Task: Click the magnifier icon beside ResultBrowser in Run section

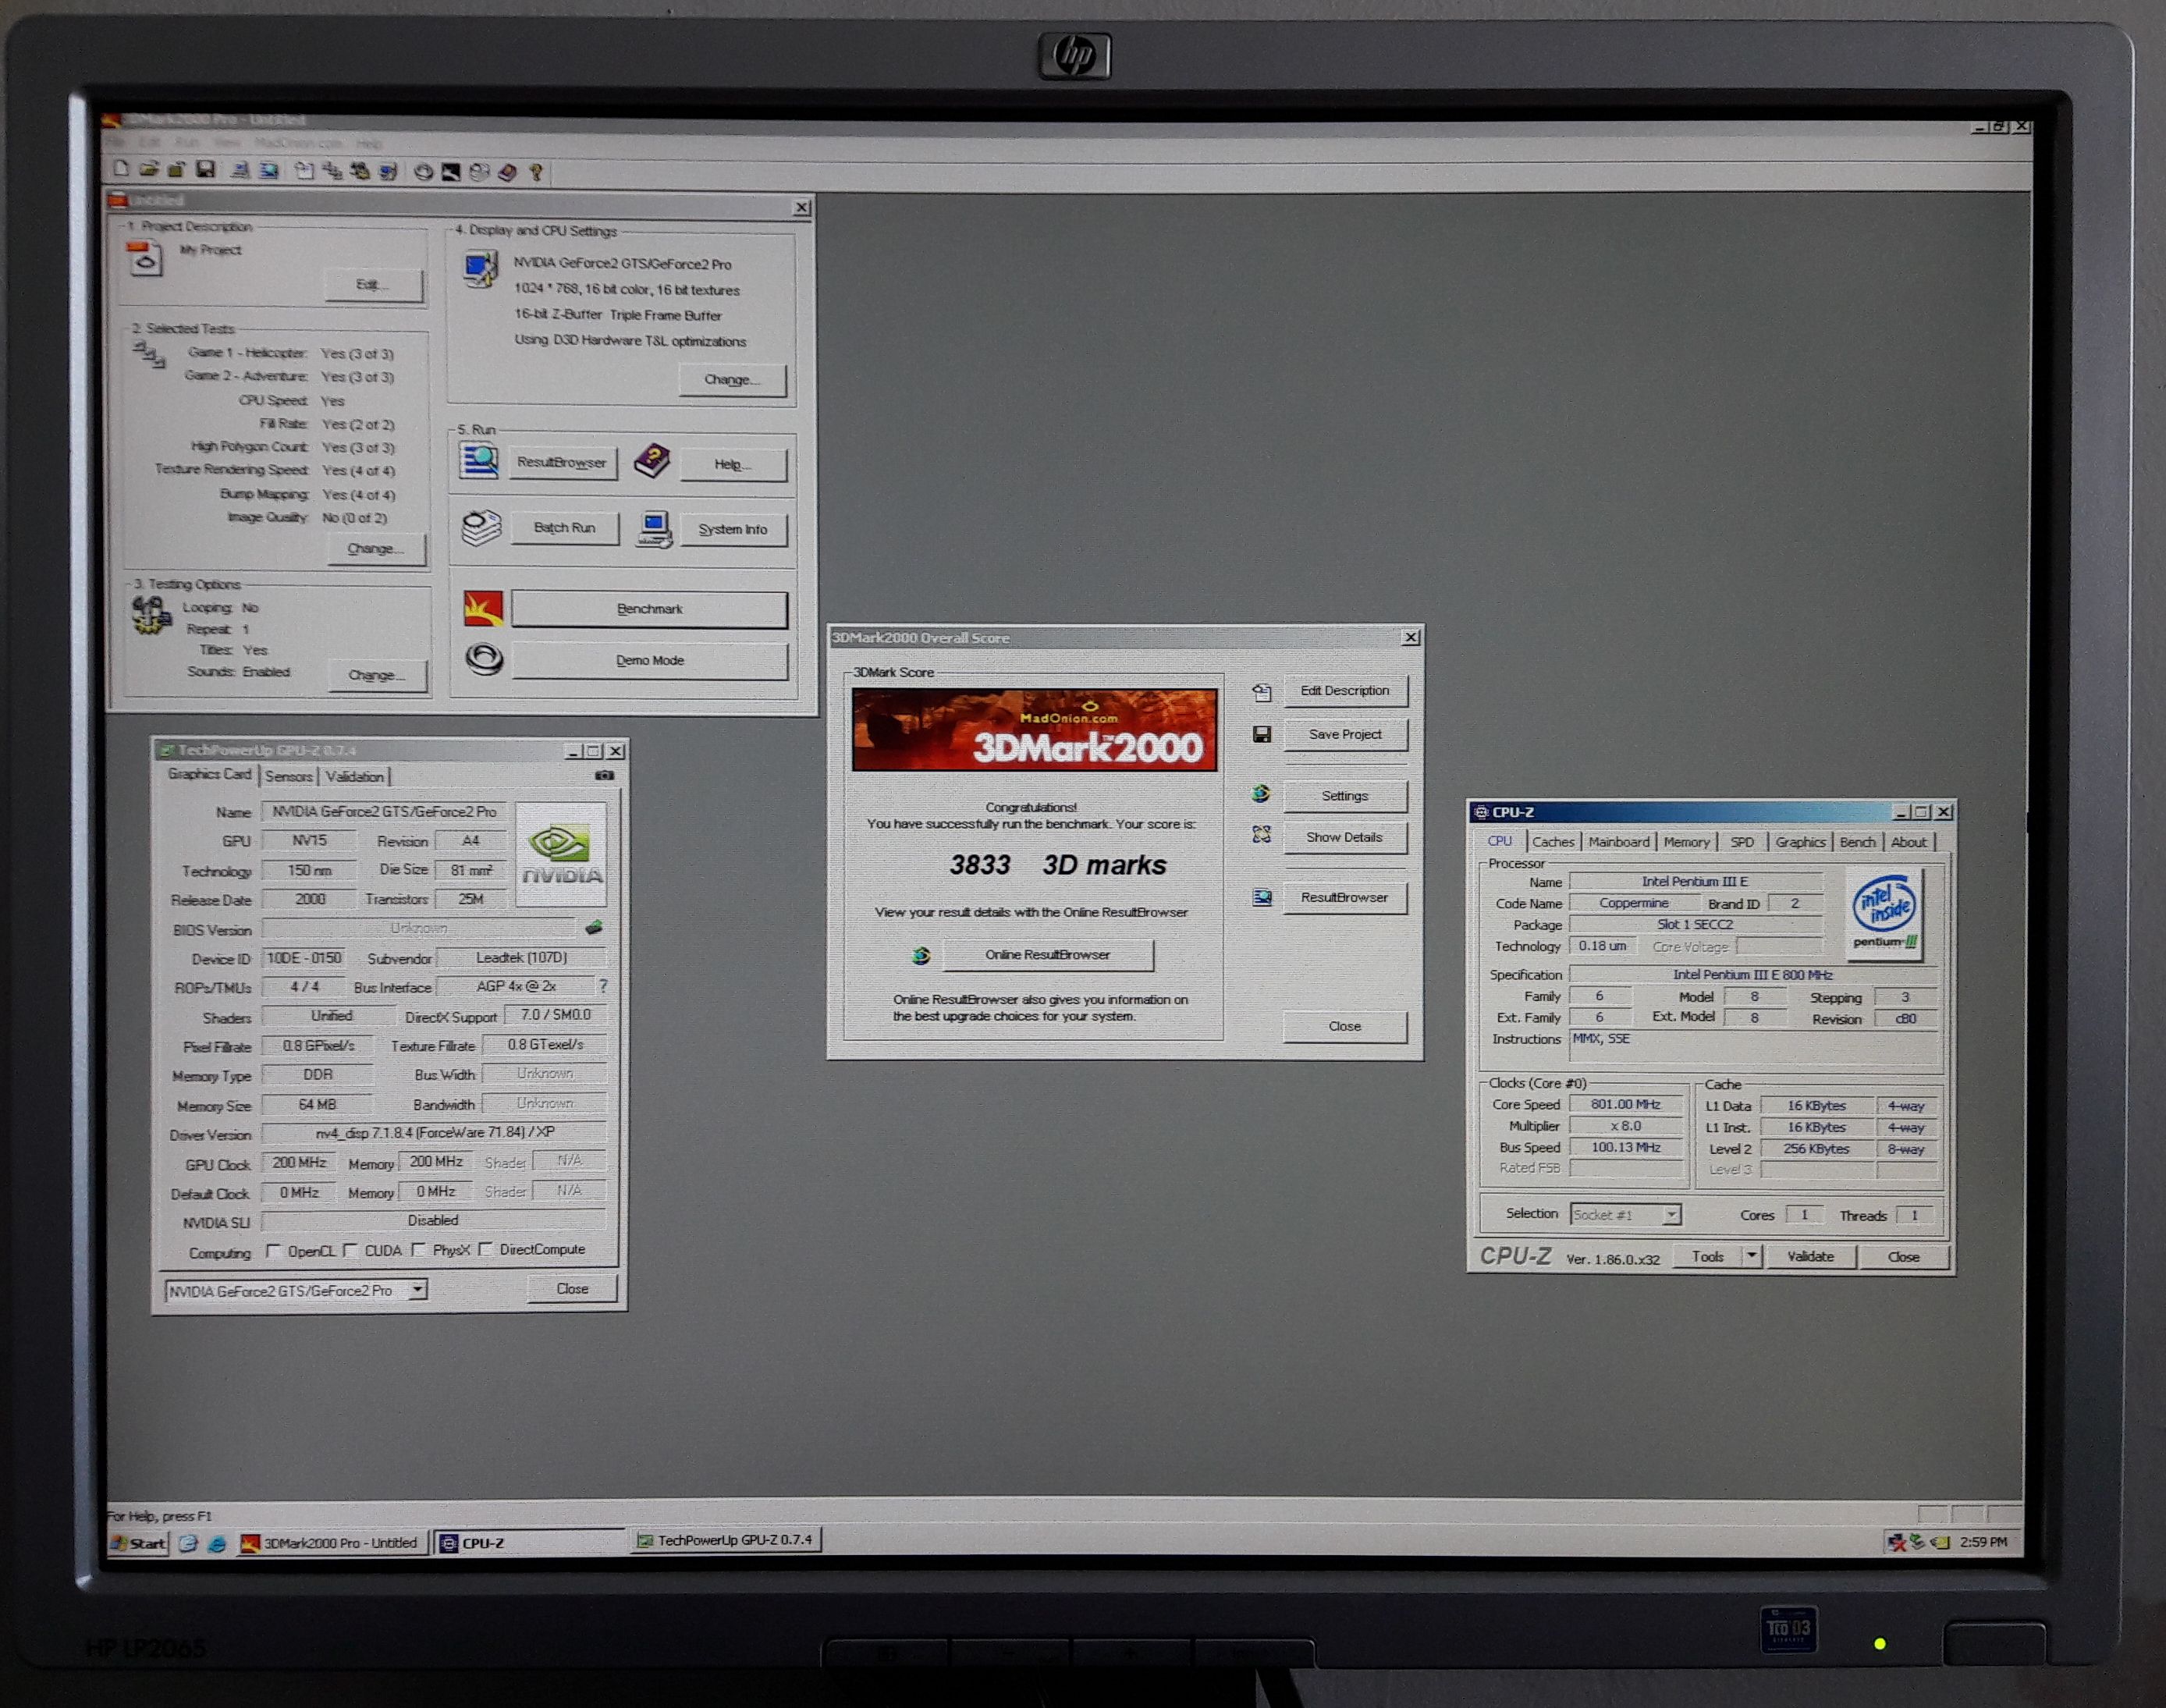Action: [x=479, y=461]
